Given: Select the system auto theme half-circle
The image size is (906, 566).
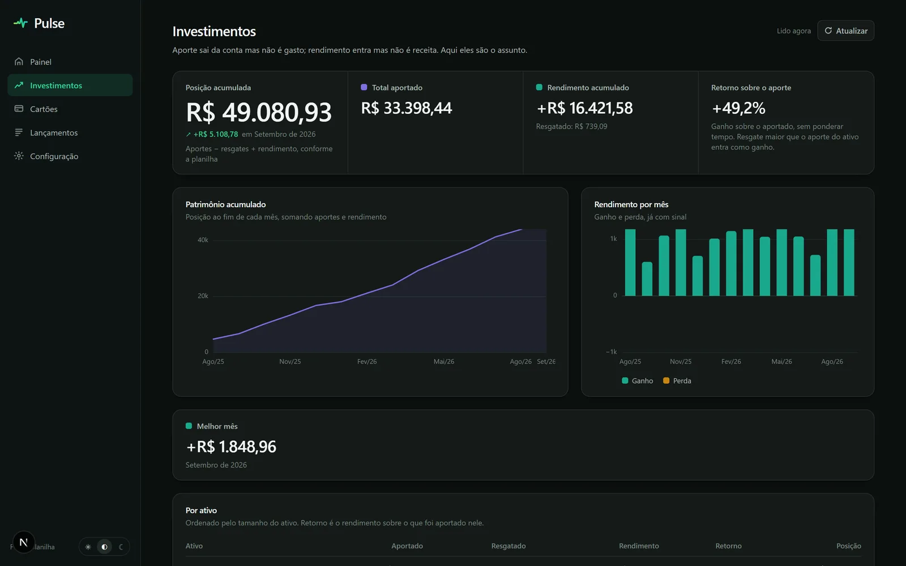Looking at the screenshot, I should pyautogui.click(x=104, y=547).
